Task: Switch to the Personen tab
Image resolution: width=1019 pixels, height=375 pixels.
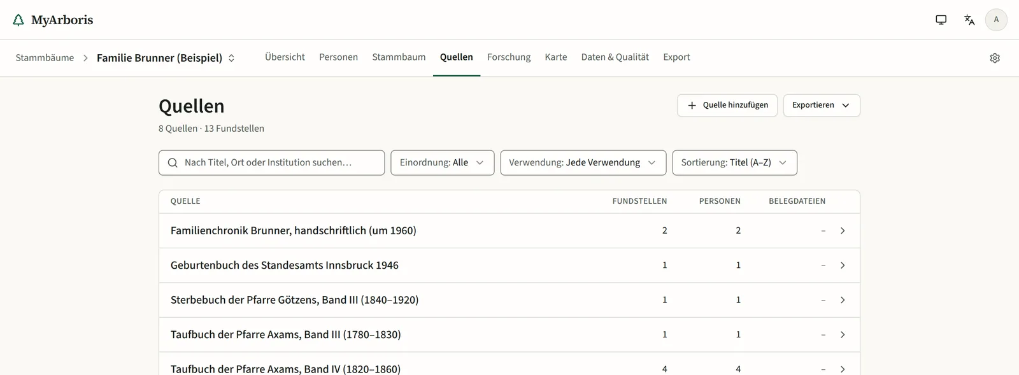Action: (x=338, y=57)
